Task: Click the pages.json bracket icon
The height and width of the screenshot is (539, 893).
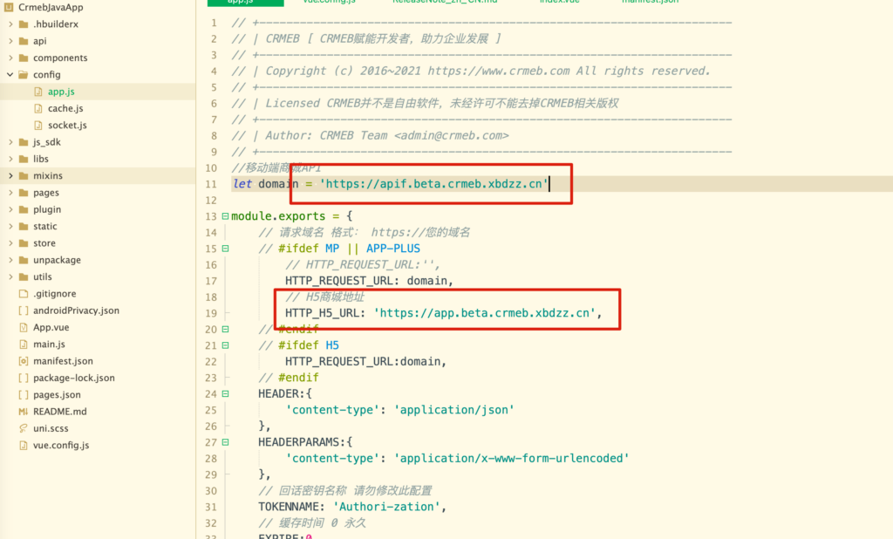Action: [x=24, y=394]
